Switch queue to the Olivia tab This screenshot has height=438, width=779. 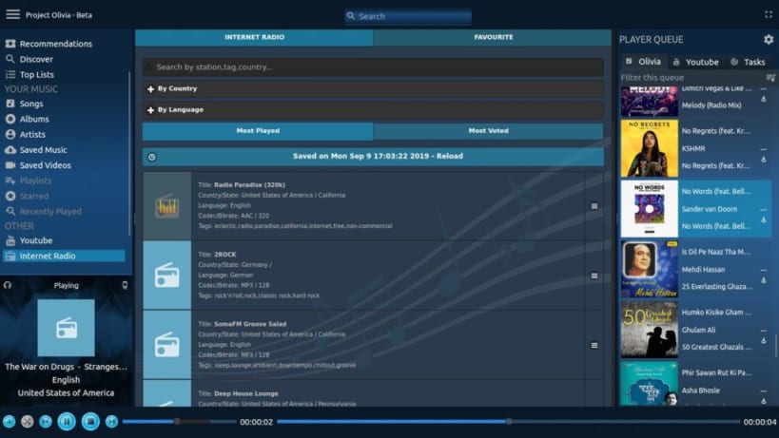click(644, 62)
